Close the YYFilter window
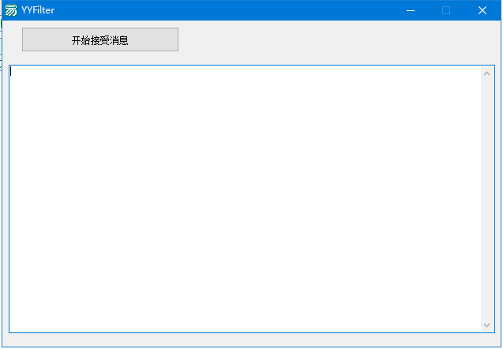Image resolution: width=503 pixels, height=349 pixels. [x=482, y=10]
